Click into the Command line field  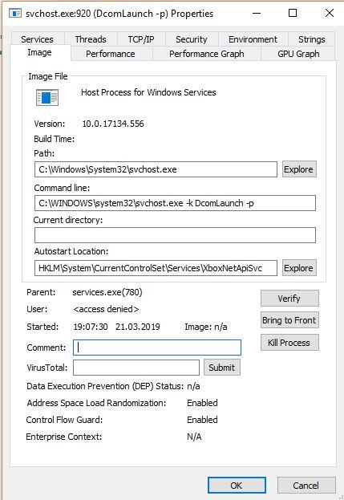[x=175, y=203]
